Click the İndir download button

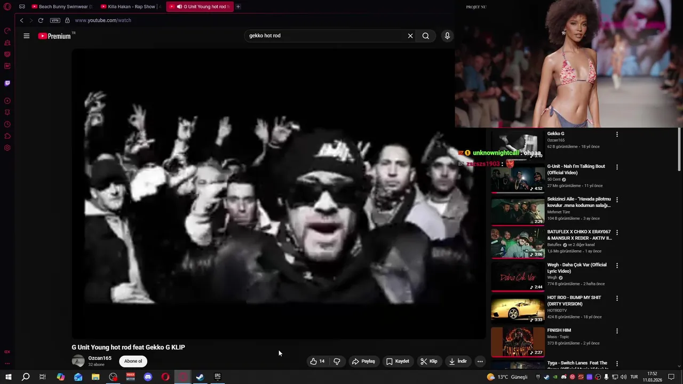458,361
